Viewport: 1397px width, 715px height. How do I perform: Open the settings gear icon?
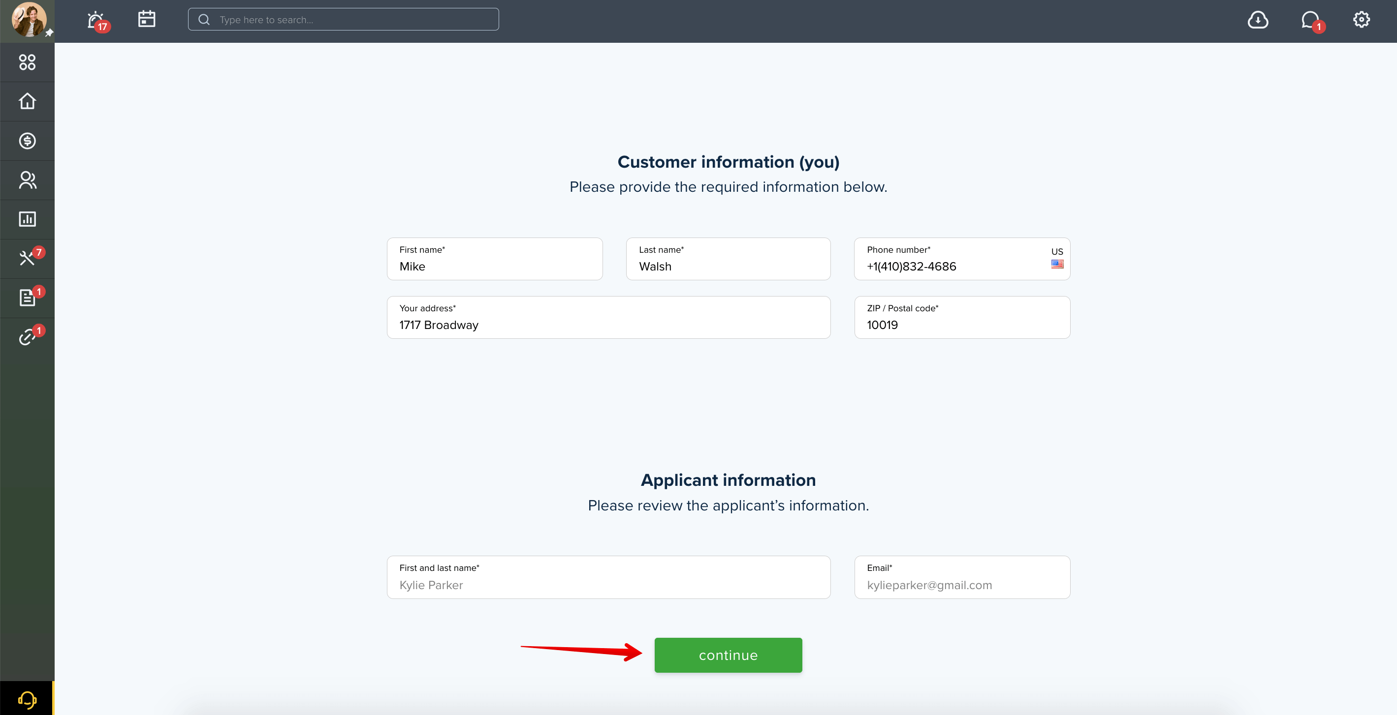pyautogui.click(x=1361, y=20)
